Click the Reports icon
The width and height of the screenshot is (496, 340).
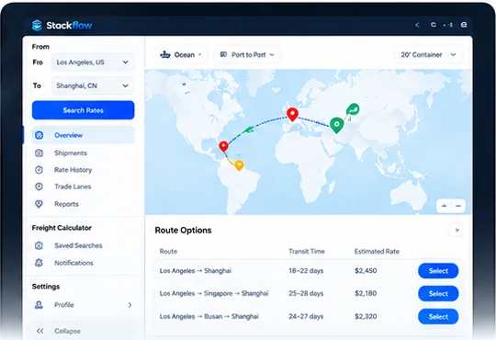[39, 204]
